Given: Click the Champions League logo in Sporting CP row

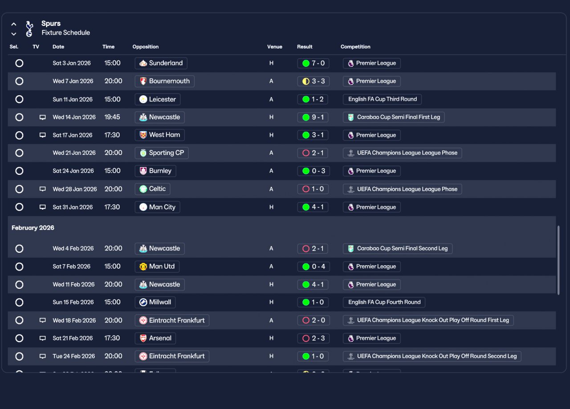Looking at the screenshot, I should [x=351, y=153].
